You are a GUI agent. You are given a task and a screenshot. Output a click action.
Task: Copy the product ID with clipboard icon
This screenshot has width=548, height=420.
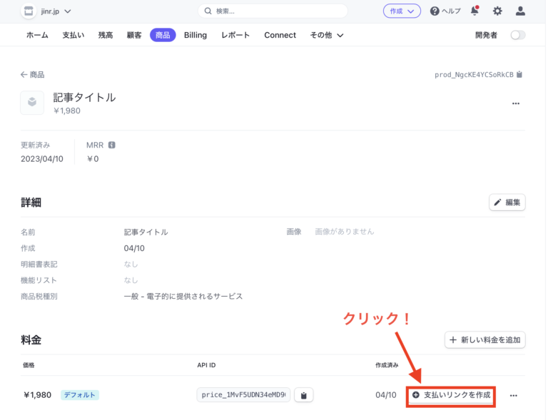[x=519, y=74]
